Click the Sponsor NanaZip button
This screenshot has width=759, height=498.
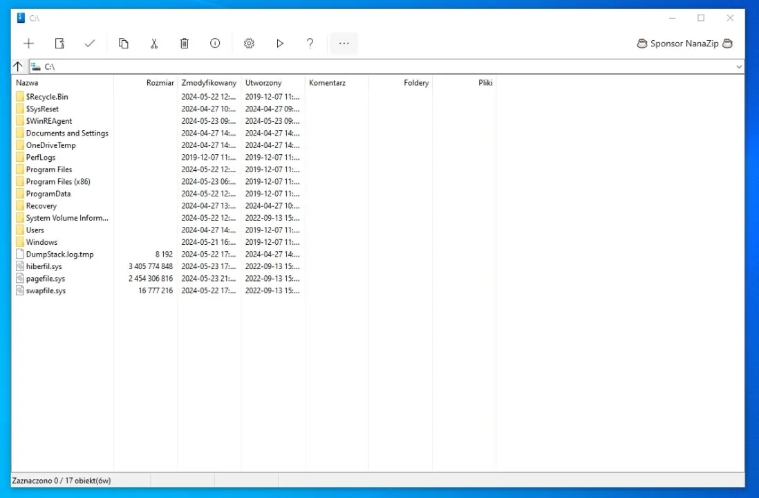point(684,44)
